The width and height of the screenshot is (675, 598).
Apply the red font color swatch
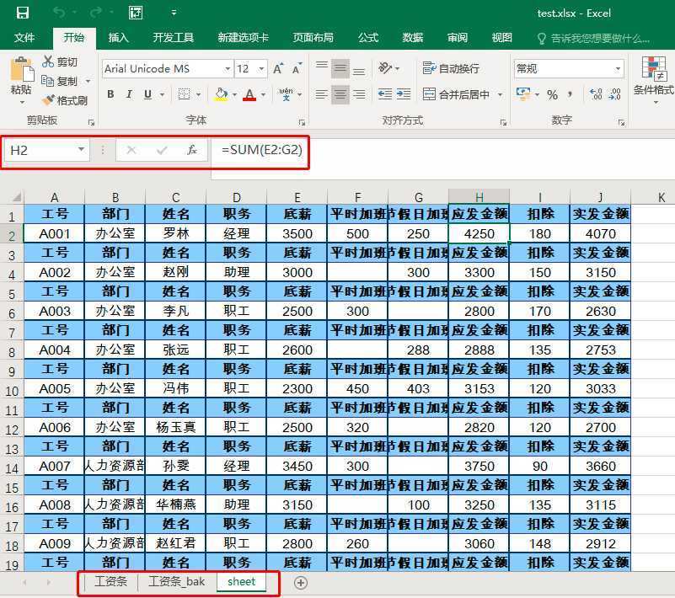tap(249, 94)
